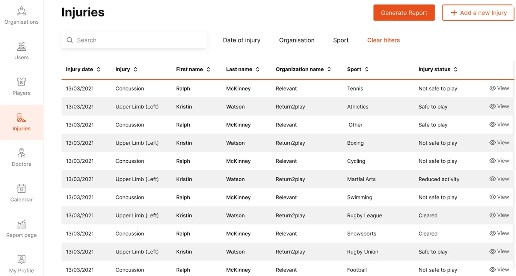This screenshot has width=516, height=276.
Task: Focus the Search input field
Action: (x=138, y=40)
